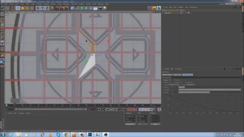Select the Move tool in top toolbar
Image resolution: width=244 pixels, height=137 pixels.
tap(18, 8)
